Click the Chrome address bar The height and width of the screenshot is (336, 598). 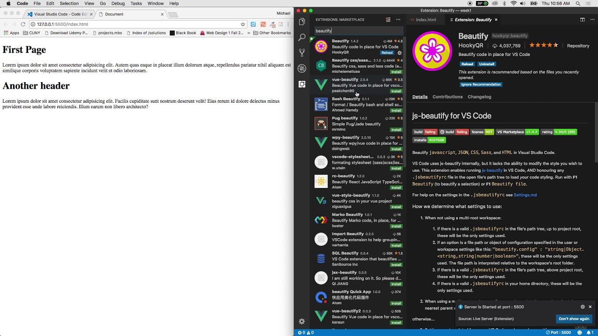pyautogui.click(x=135, y=24)
